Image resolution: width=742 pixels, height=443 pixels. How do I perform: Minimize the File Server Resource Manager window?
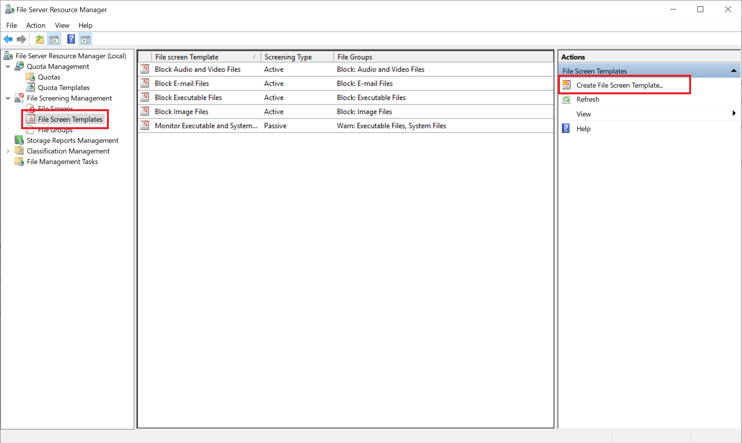[673, 9]
